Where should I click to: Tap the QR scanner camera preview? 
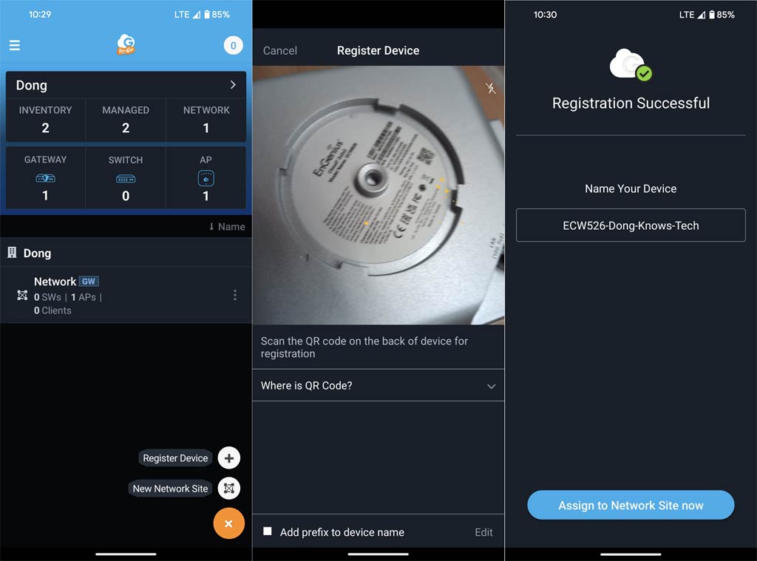tap(378, 195)
